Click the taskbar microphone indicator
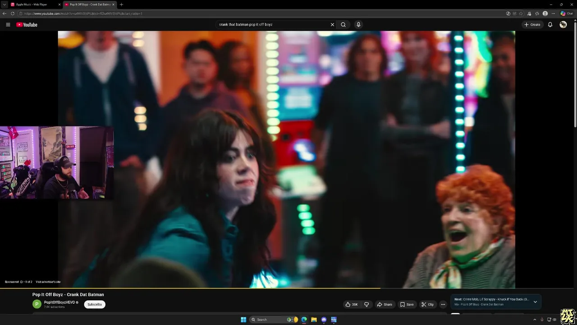Viewport: 577px width, 325px height. 542,320
